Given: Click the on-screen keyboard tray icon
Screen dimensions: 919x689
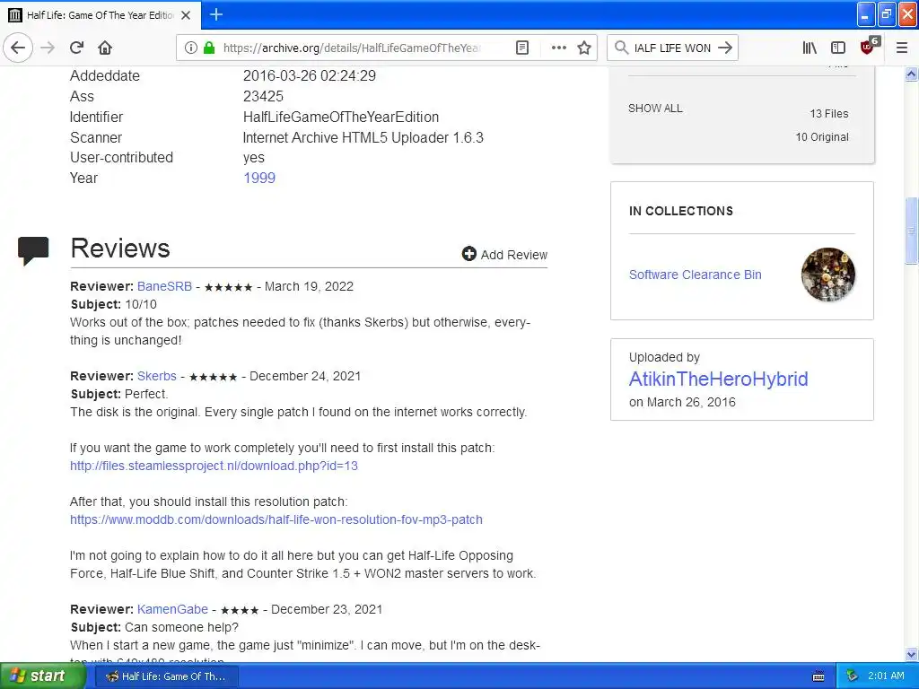Looking at the screenshot, I should (x=818, y=676).
